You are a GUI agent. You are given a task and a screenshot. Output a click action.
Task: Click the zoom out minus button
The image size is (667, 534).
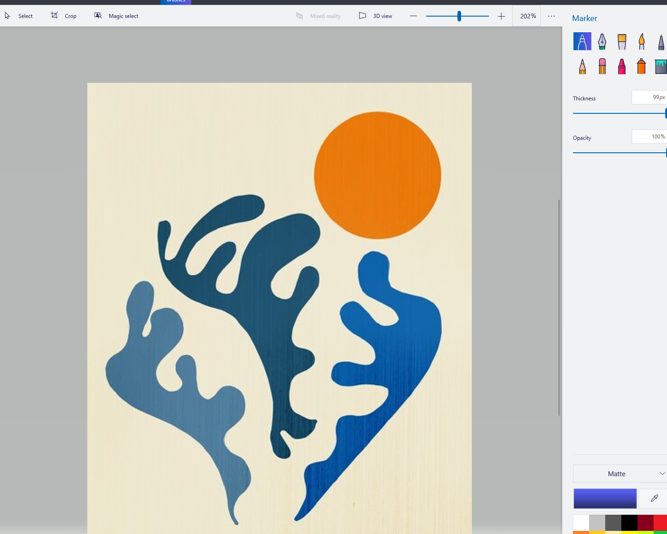tap(413, 16)
